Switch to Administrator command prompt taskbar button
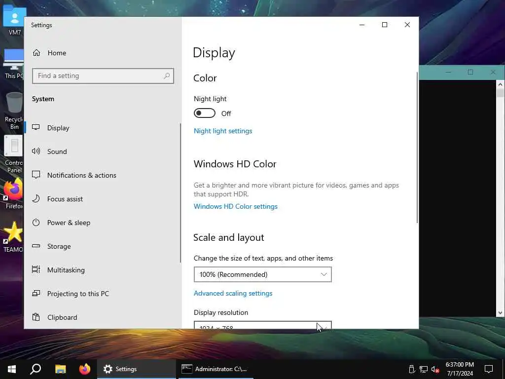This screenshot has width=505, height=379. point(216,369)
